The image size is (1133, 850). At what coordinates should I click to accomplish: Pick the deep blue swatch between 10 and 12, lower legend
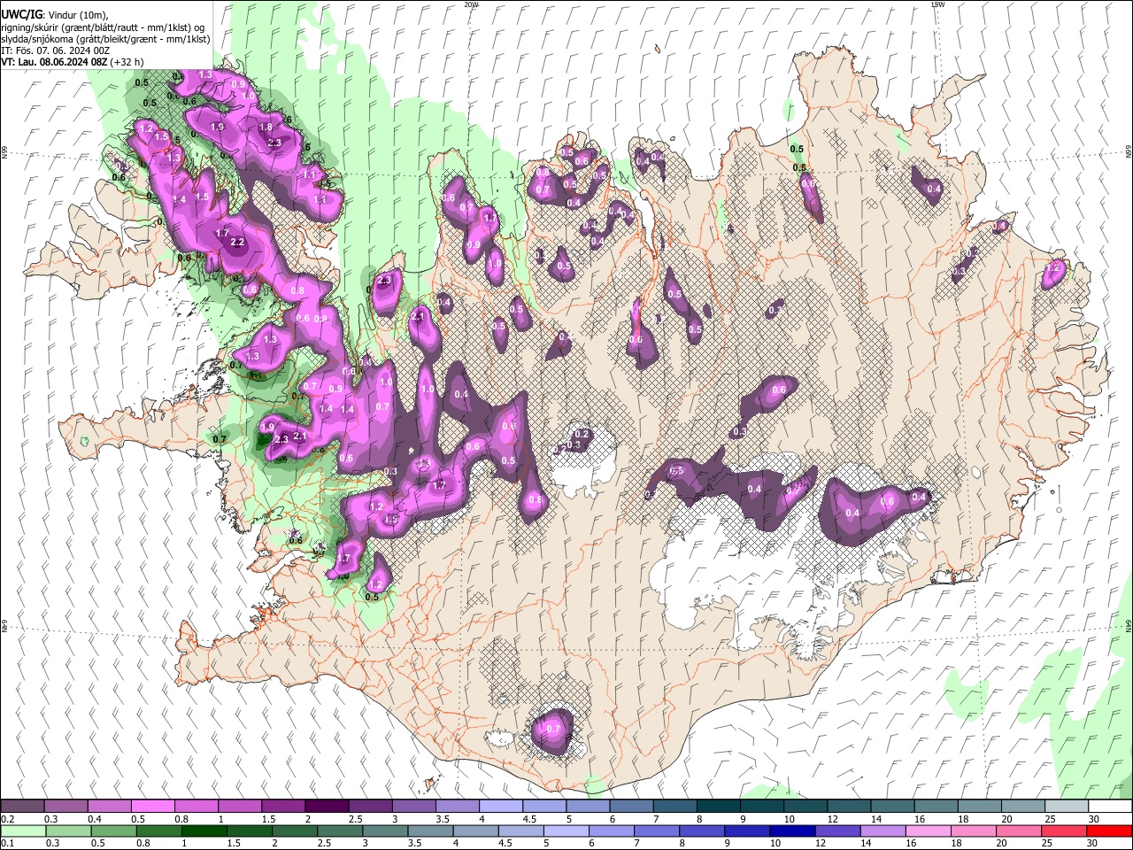click(x=792, y=831)
